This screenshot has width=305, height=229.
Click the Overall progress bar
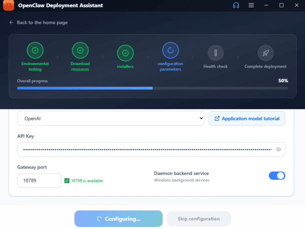pyautogui.click(x=152, y=88)
